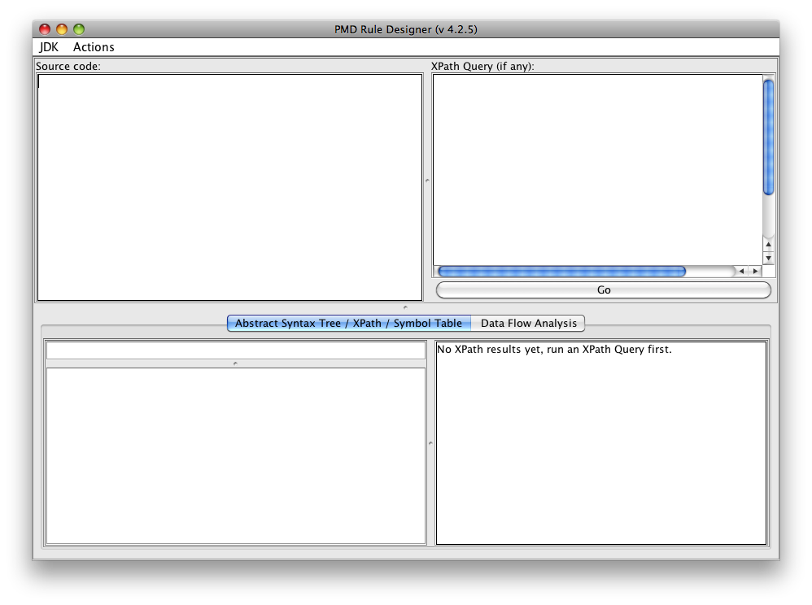This screenshot has width=812, height=605.
Task: Click the Go button
Action: pyautogui.click(x=603, y=289)
